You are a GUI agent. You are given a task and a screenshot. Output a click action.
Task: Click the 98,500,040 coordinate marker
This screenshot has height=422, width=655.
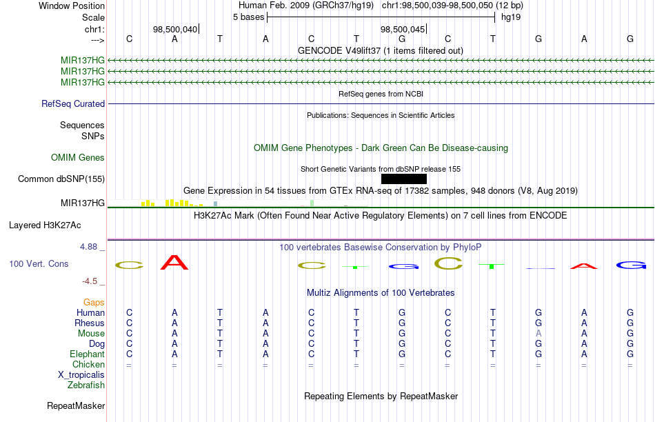coord(175,29)
